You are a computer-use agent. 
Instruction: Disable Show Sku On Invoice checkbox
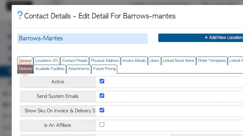point(102,110)
